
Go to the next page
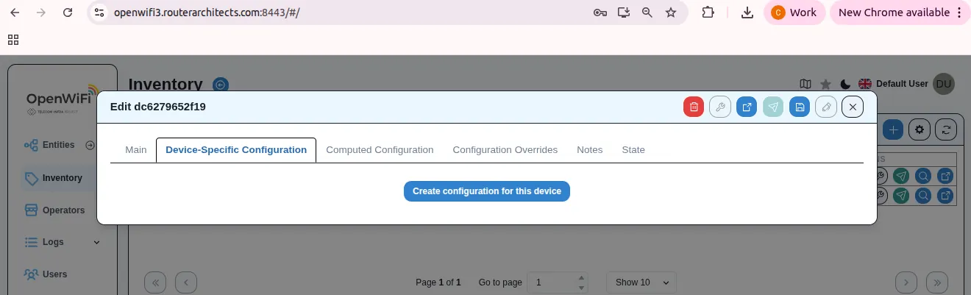coord(906,282)
